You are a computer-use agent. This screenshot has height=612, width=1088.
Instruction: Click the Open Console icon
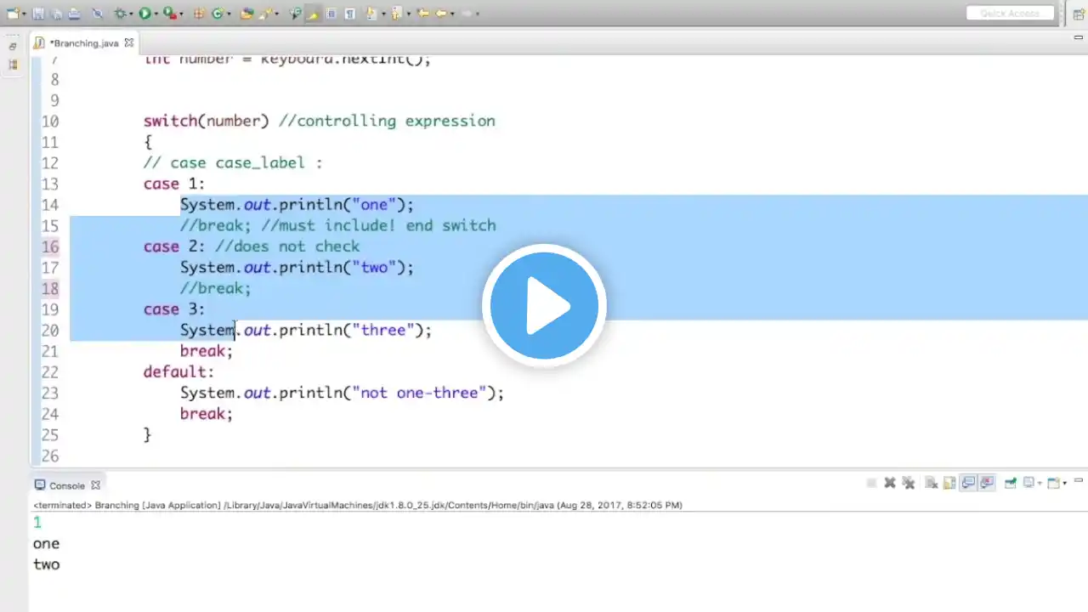pos(1054,483)
